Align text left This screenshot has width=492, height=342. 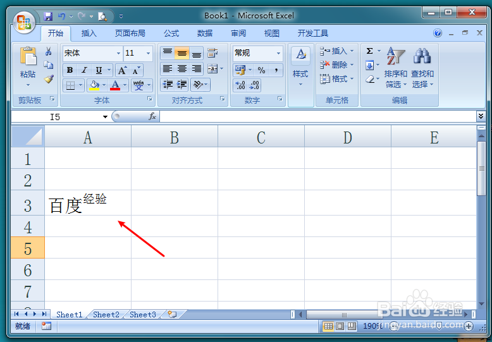point(167,69)
